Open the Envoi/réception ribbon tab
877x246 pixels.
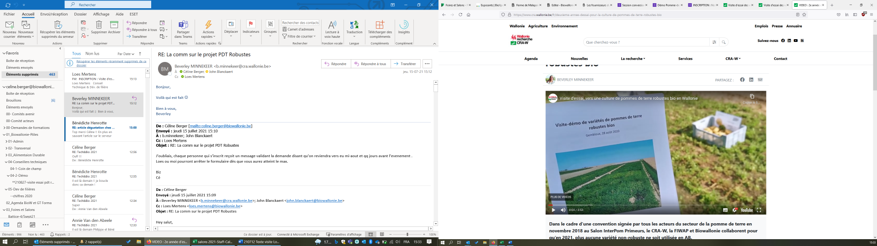(x=54, y=14)
